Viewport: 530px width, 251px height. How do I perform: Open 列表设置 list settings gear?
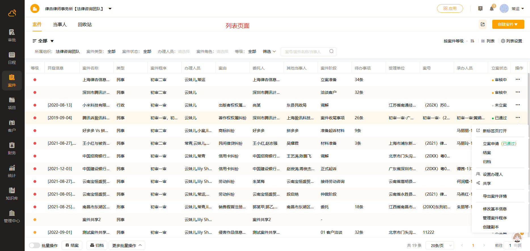(x=512, y=41)
